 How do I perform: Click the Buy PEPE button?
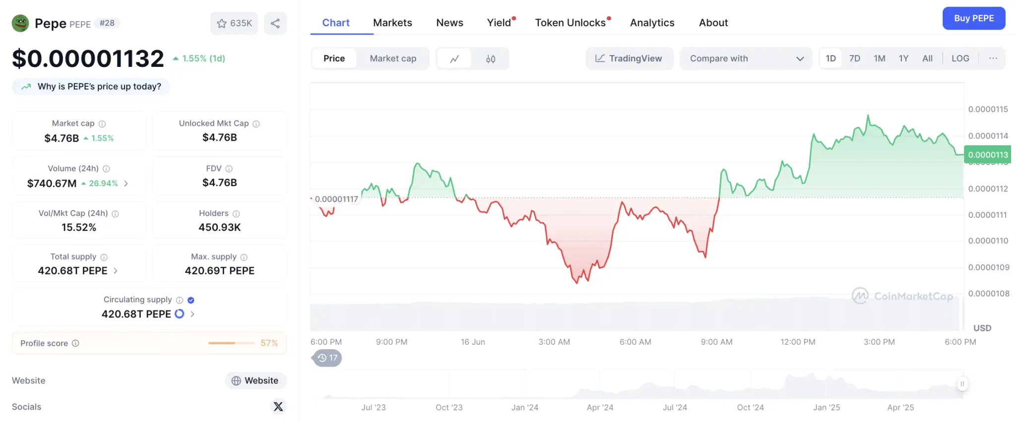click(973, 18)
